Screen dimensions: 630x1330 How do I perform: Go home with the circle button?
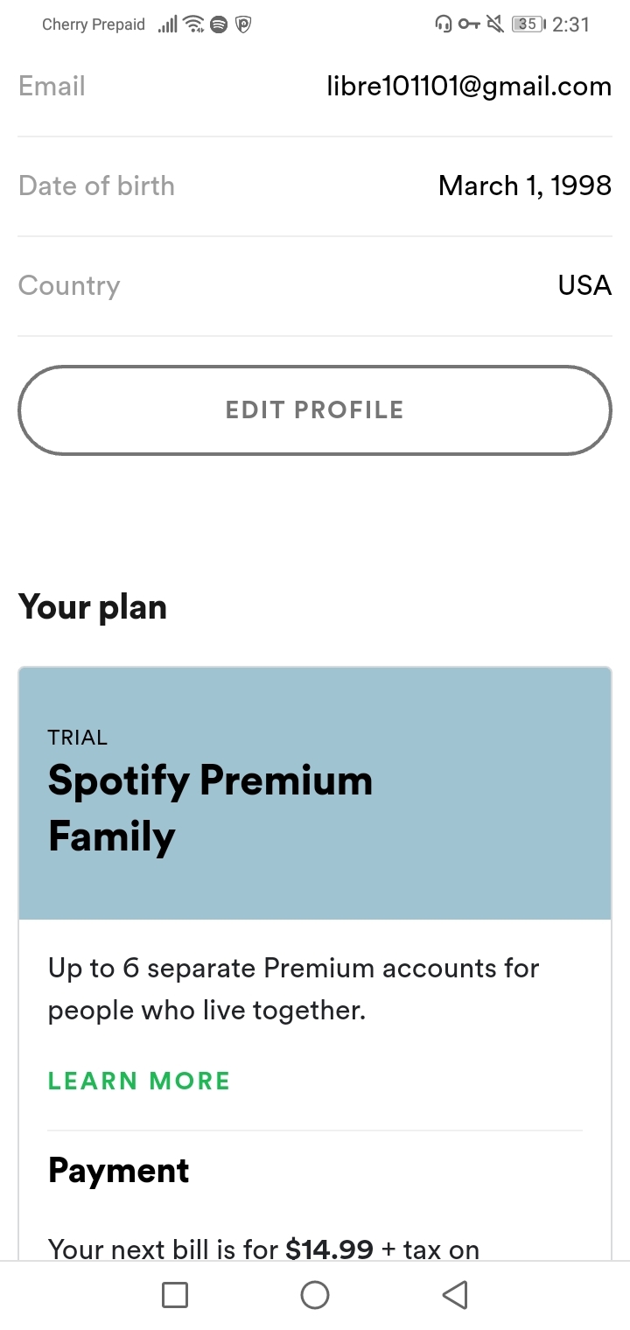tap(315, 1295)
